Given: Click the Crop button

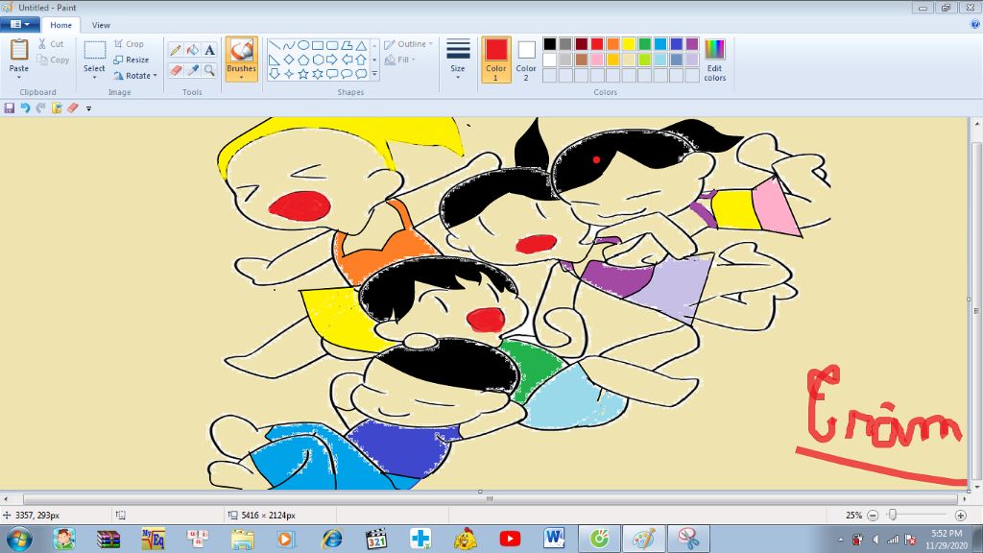Looking at the screenshot, I should (x=130, y=44).
